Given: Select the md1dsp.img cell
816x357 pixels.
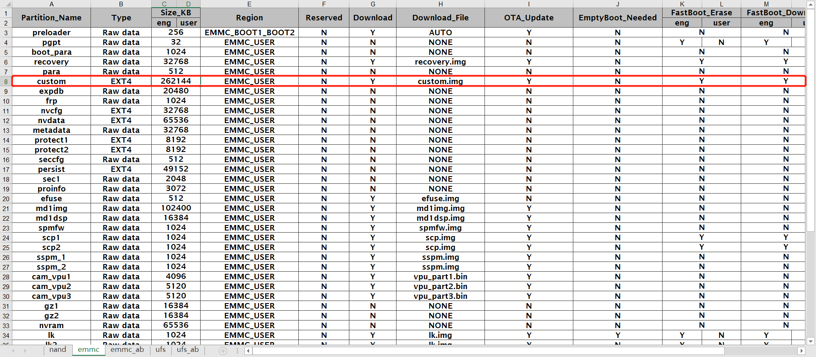Looking at the screenshot, I should click(x=441, y=218).
